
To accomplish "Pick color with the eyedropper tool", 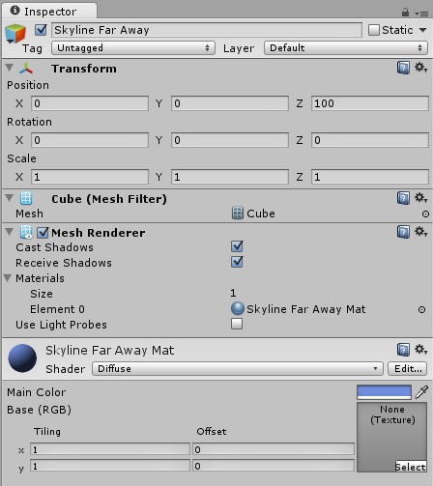I will coord(421,392).
